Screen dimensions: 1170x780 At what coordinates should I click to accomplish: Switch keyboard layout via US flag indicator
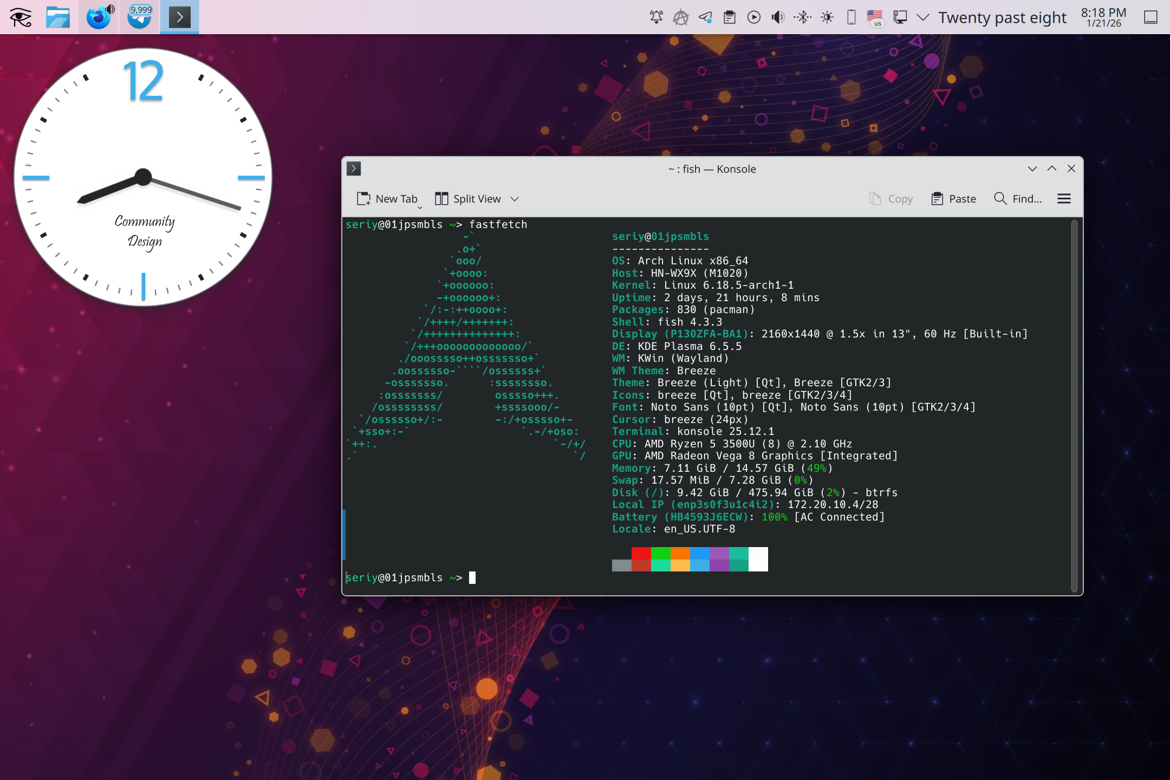(x=875, y=17)
